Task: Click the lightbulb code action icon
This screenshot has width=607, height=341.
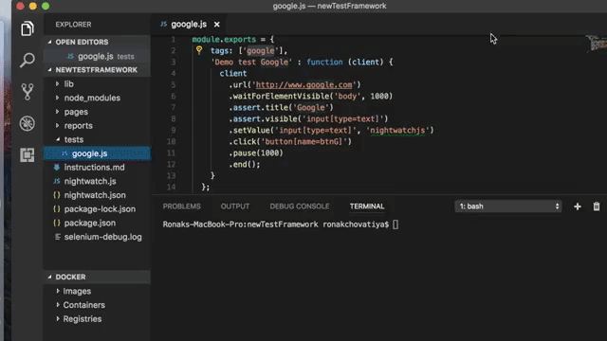Action: click(x=199, y=50)
